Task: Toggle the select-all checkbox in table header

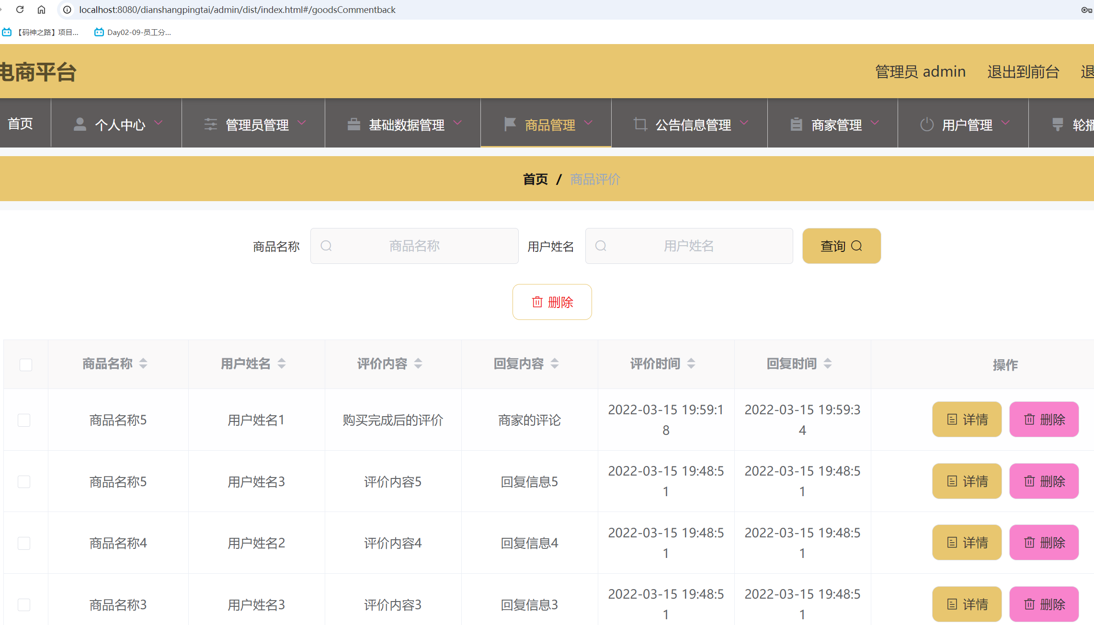Action: tap(26, 365)
